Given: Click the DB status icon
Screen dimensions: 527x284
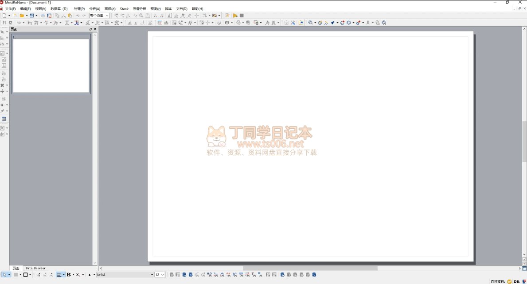Looking at the screenshot, I should [524, 281].
